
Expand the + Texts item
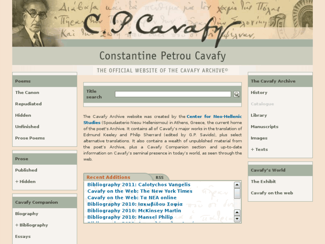point(259,149)
